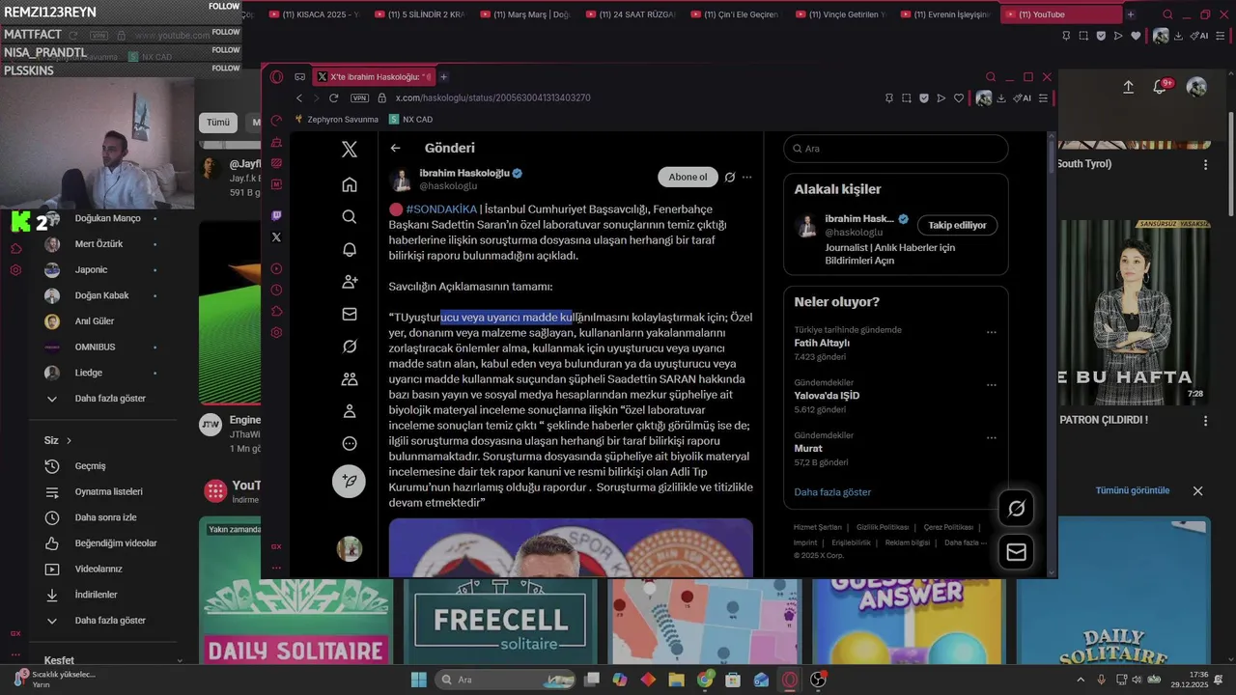The width and height of the screenshot is (1236, 695).
Task: Dismiss the shelf with X beside Tümünü görüntüle
Action: 1197,490
